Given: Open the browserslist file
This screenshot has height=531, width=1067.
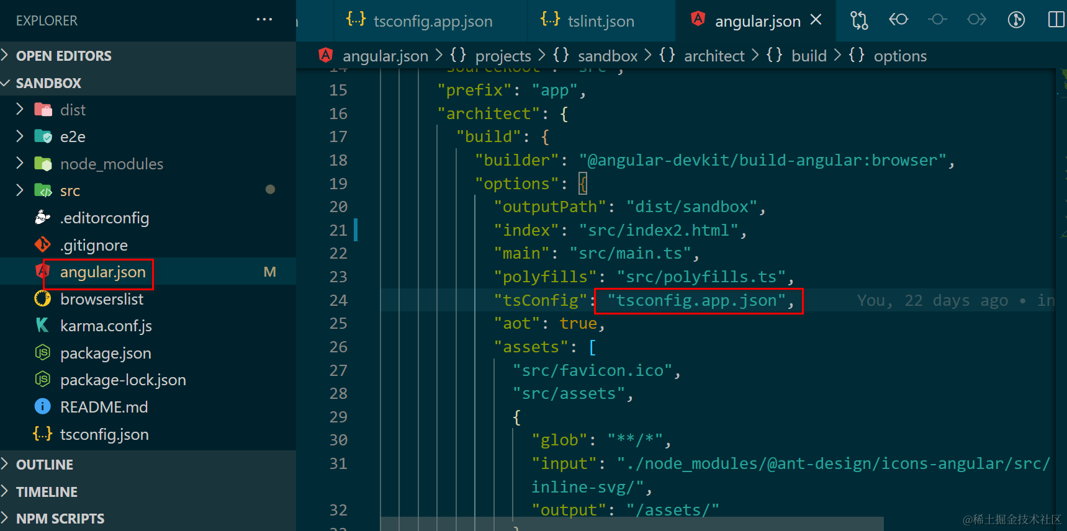Looking at the screenshot, I should pyautogui.click(x=148, y=299).
